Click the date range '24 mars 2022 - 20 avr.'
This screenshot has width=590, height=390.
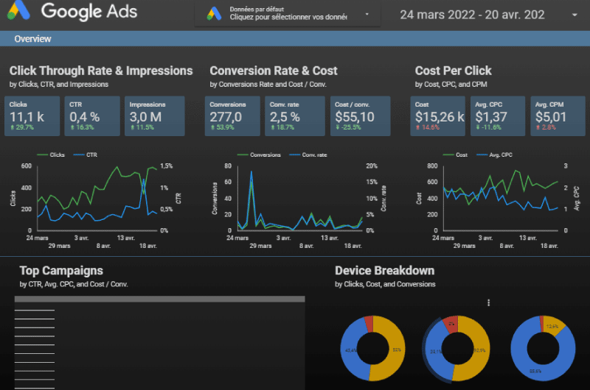click(472, 15)
